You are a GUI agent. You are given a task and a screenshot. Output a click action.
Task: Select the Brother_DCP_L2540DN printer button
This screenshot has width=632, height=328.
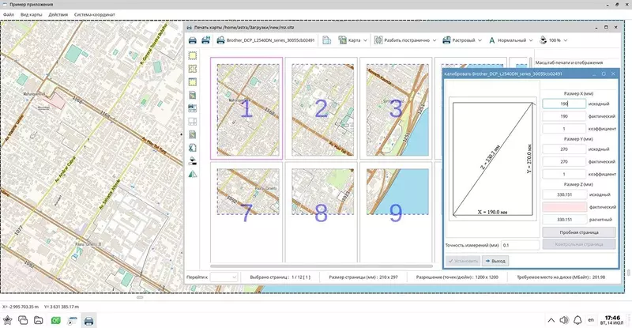pos(265,40)
